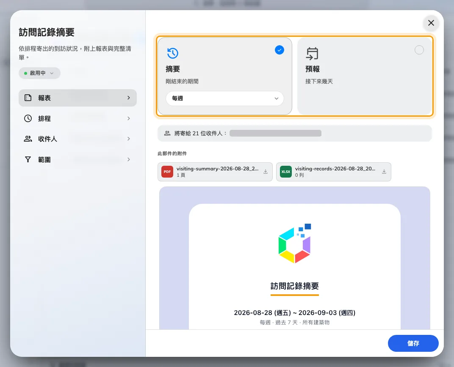
Task: Click the 儲存 save button
Action: click(413, 343)
